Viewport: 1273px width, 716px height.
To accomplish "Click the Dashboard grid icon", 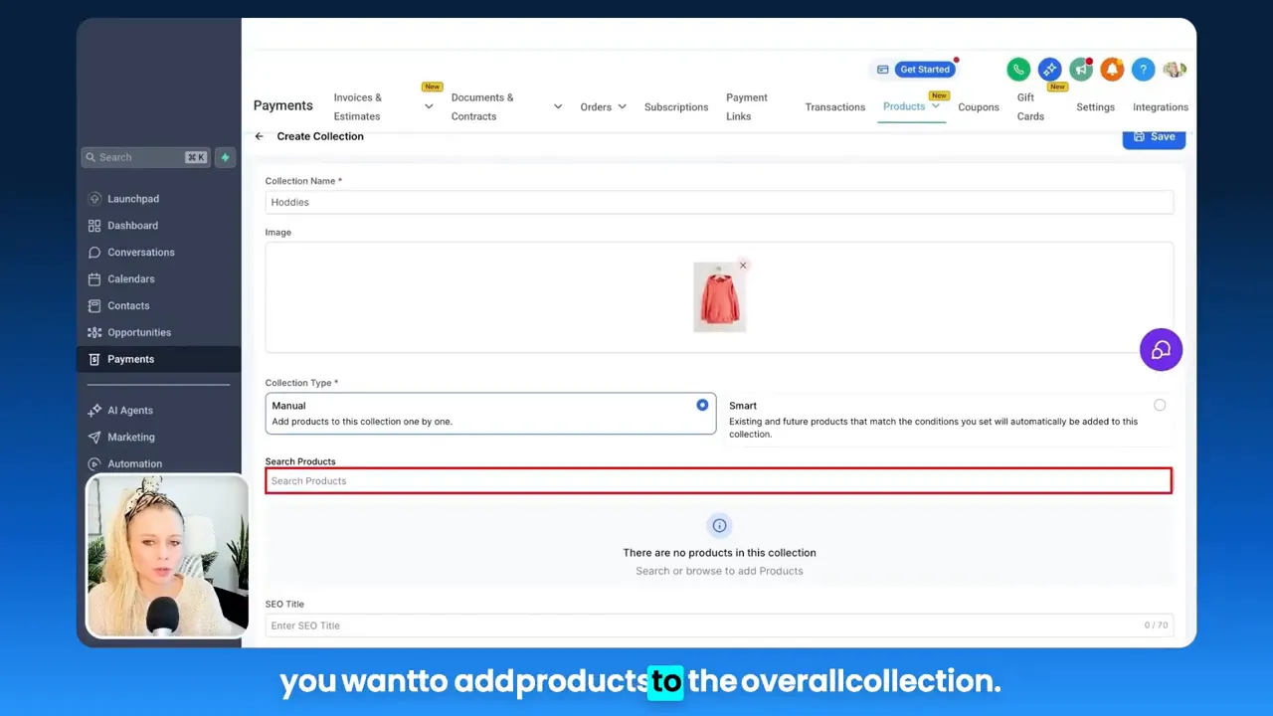I will tap(94, 226).
